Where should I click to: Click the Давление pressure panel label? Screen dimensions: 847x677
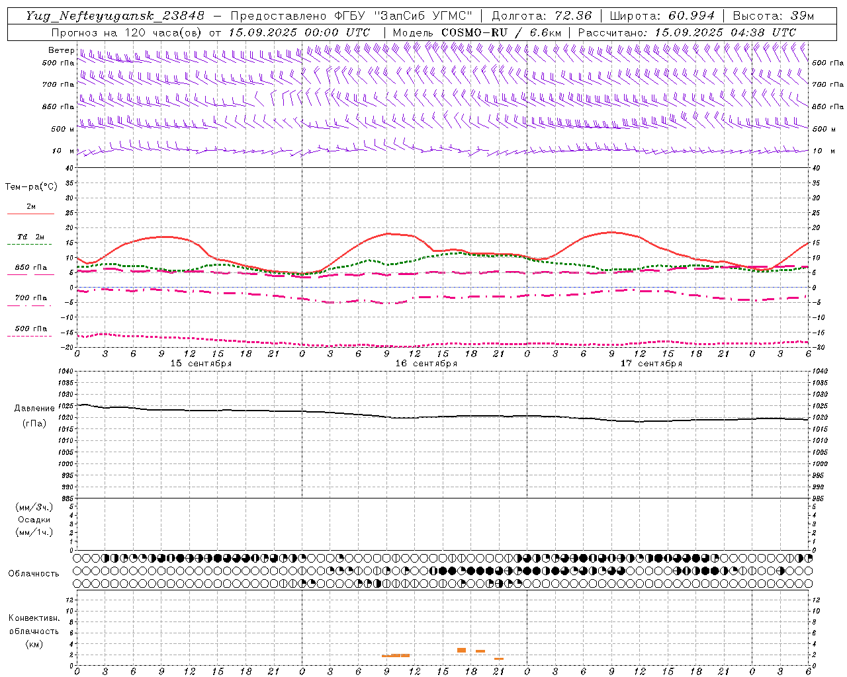34,409
